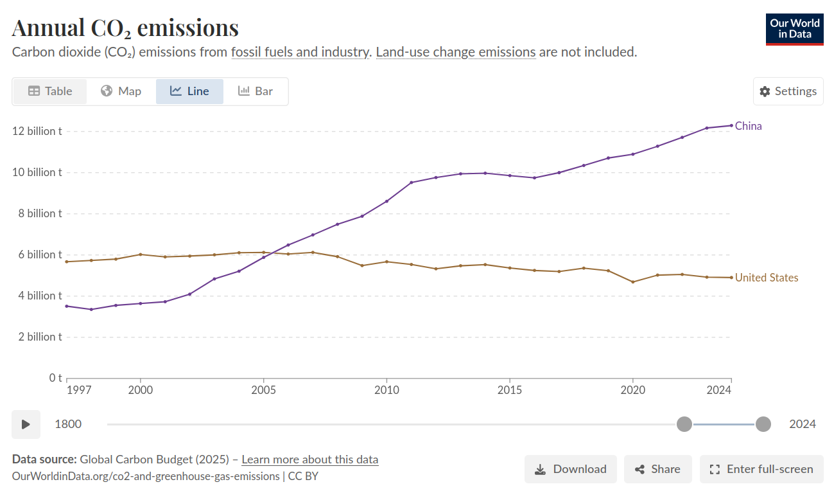Screen dimensions: 834x491
Task: Click the Download button
Action: [570, 469]
